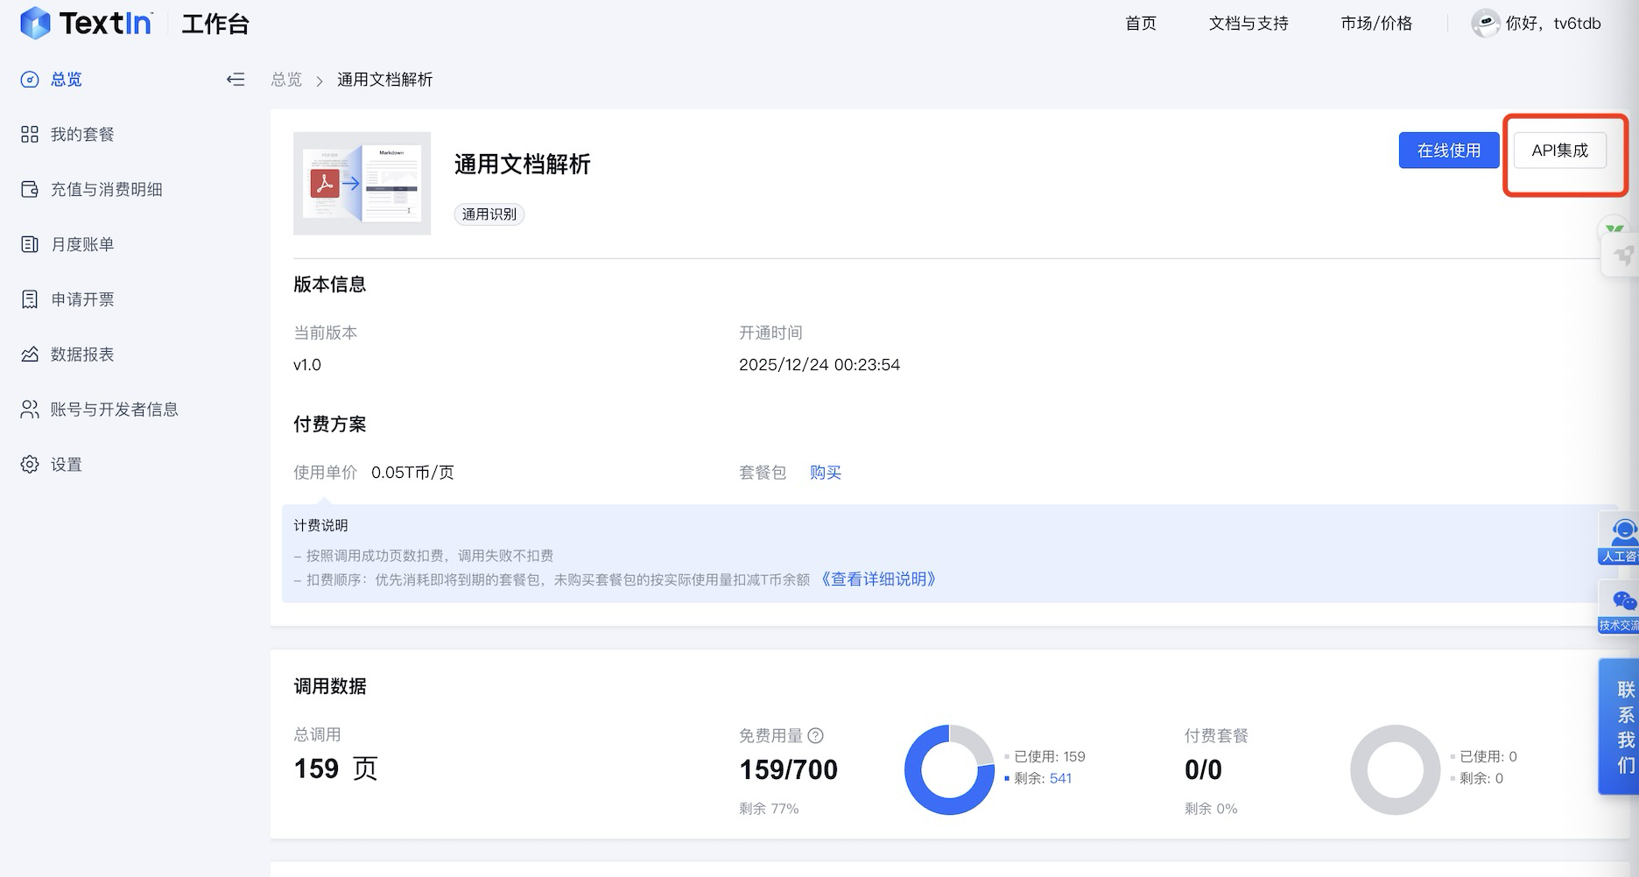Click the total calls value 159 页

click(335, 769)
